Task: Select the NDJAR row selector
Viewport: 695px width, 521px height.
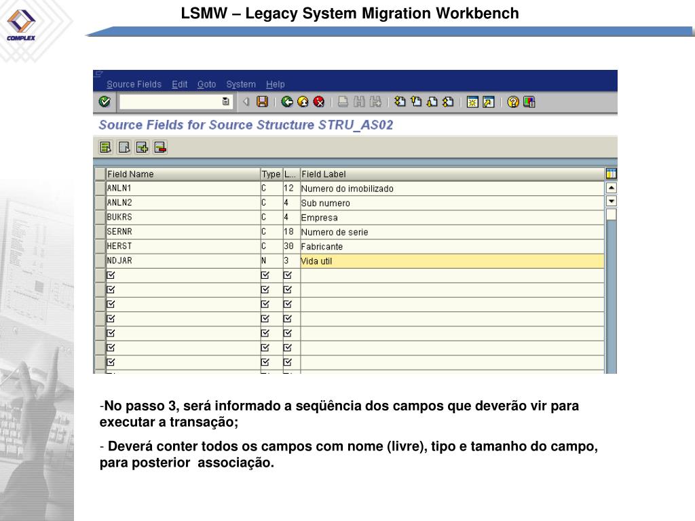Action: [x=100, y=260]
